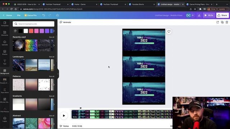Open the Elements sidebar panel
Image resolution: width=230 pixels, height=129 pixels.
(5, 33)
